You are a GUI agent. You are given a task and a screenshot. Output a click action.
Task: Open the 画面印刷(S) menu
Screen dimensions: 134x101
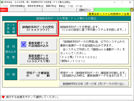pos(51,6)
